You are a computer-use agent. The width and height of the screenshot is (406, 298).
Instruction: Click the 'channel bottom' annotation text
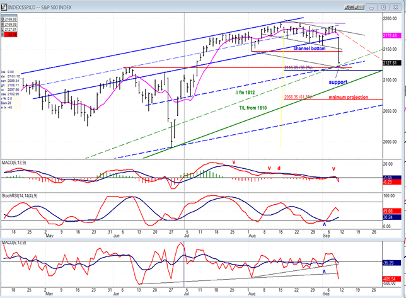click(309, 49)
